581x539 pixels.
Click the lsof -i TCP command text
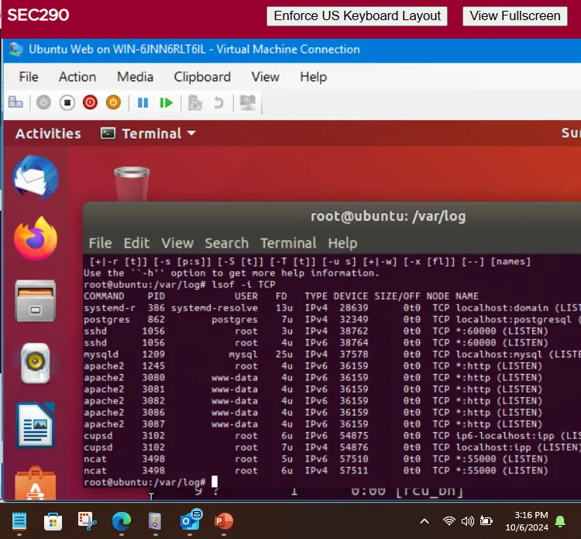(243, 284)
